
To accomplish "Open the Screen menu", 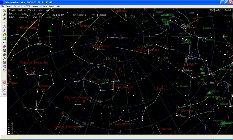I will tap(35, 6).
